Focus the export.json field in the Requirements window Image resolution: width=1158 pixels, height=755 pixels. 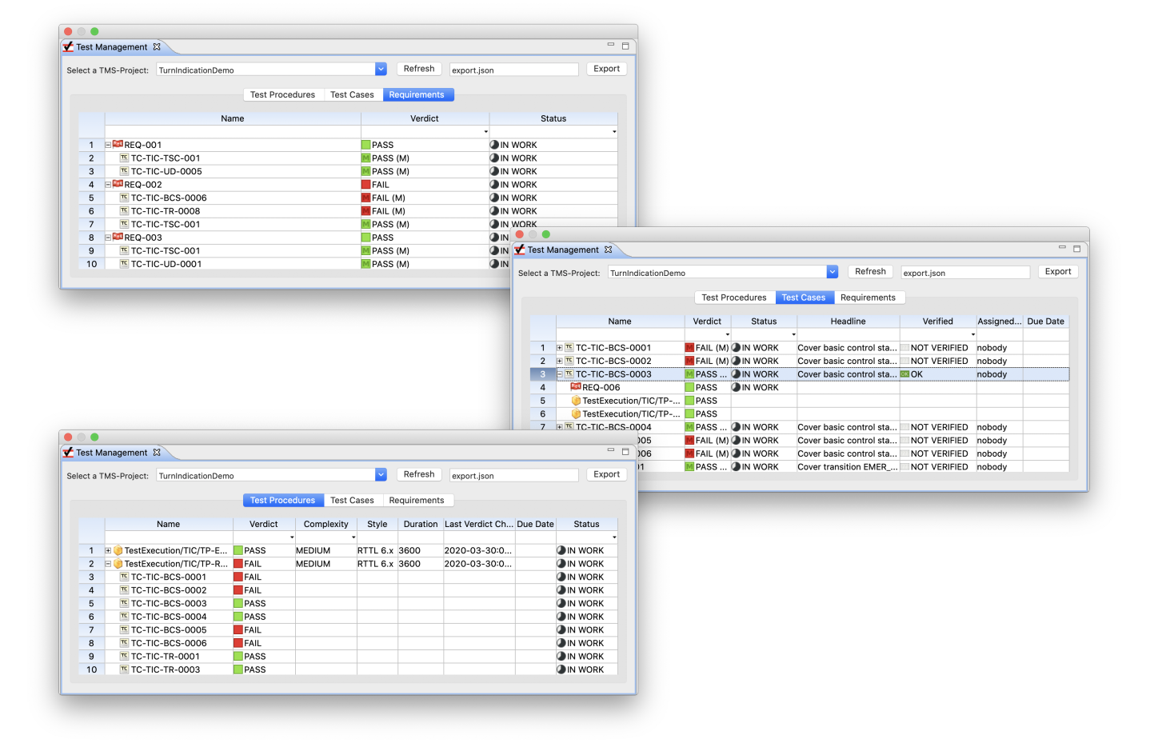tap(513, 70)
